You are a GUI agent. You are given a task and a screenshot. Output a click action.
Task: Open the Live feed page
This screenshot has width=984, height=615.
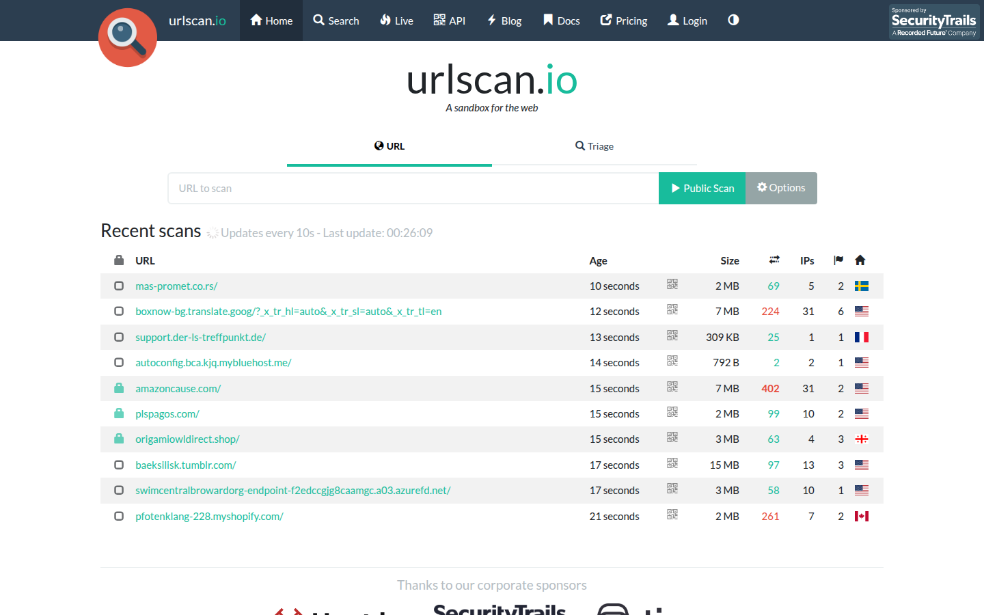(x=396, y=20)
